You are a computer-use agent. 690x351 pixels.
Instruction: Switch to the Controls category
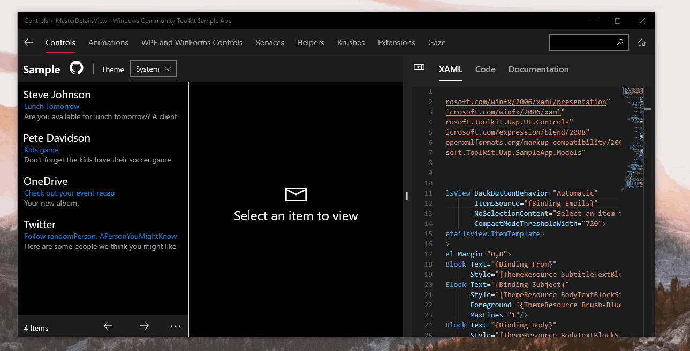[x=60, y=43]
